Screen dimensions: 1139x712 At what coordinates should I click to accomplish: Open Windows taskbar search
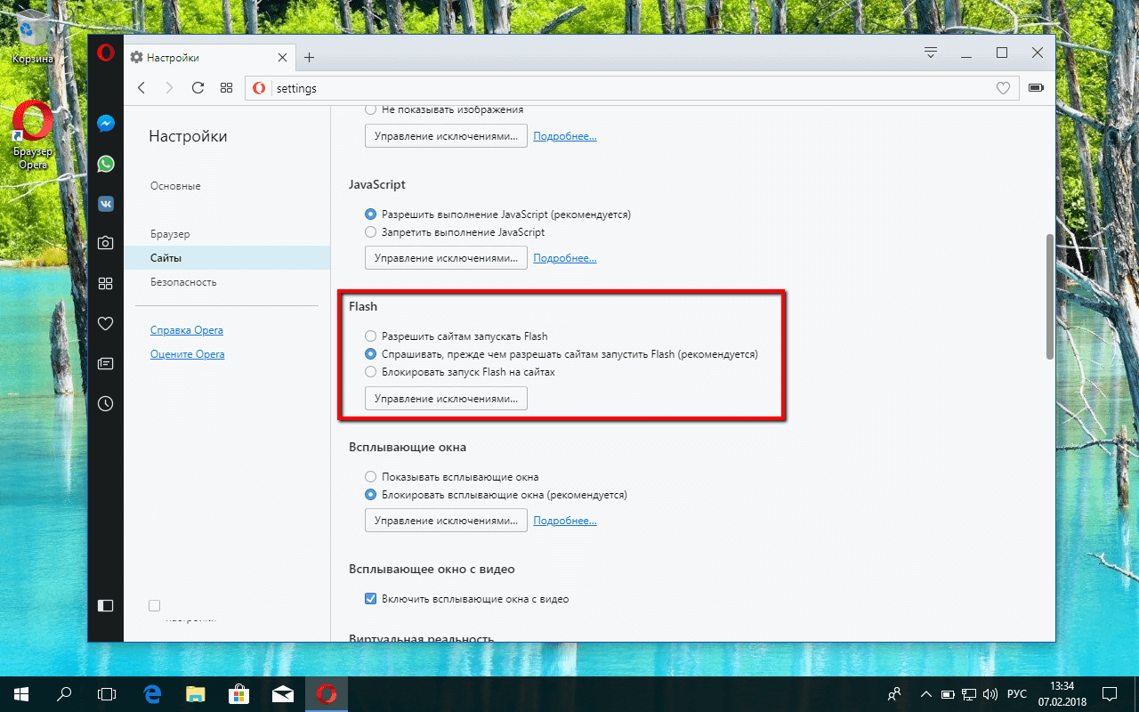click(64, 693)
